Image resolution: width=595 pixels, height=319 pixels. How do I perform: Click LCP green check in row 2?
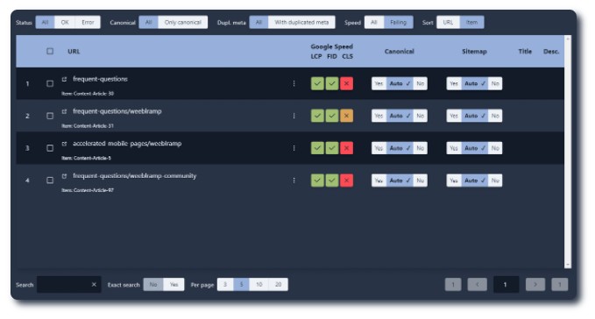[317, 116]
